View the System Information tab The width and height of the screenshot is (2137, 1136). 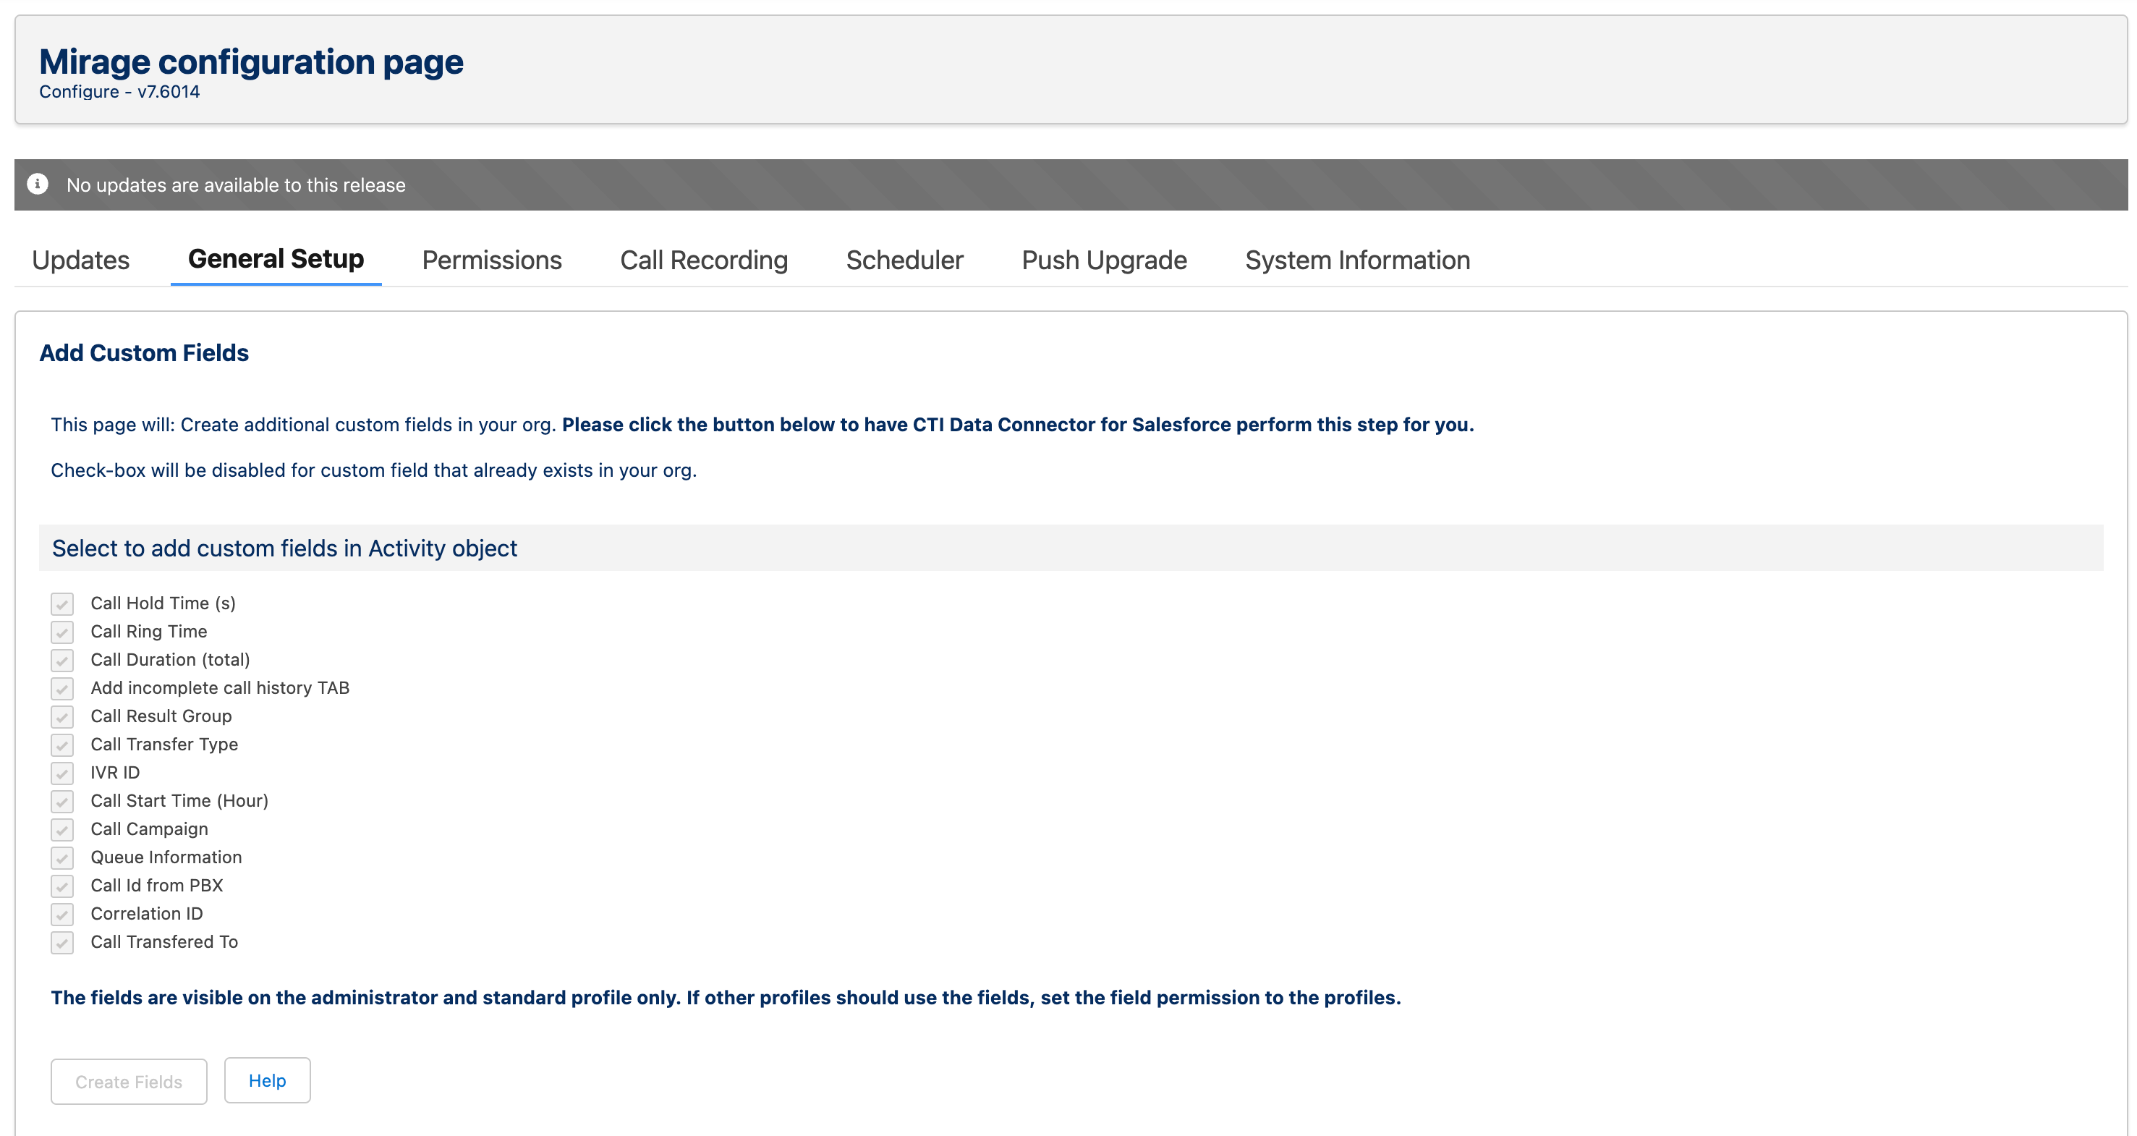(1356, 260)
